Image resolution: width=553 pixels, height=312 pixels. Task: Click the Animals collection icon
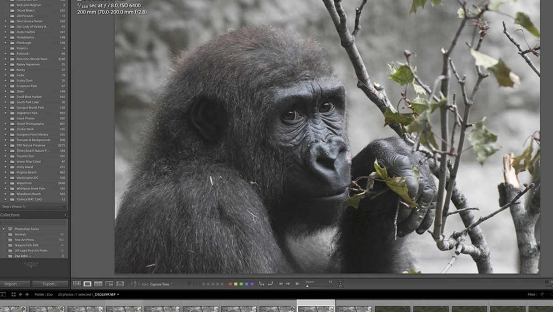tap(10, 234)
